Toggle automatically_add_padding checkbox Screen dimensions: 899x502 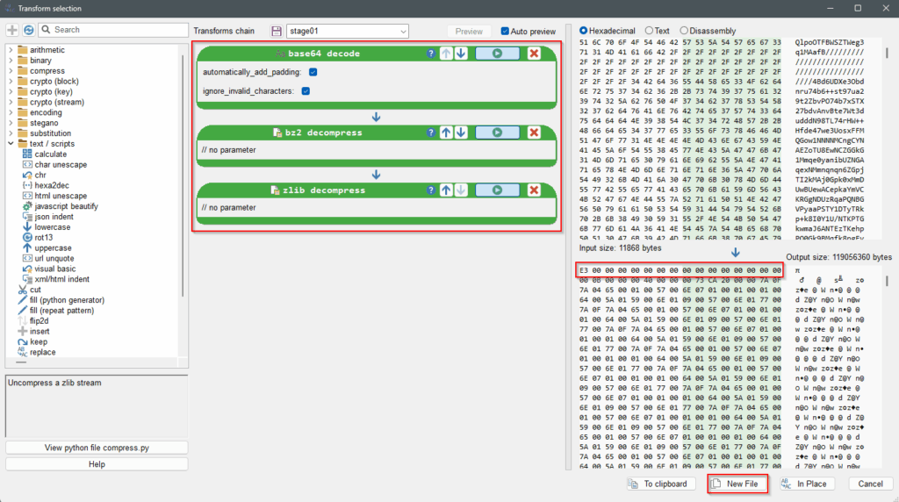[x=313, y=72]
